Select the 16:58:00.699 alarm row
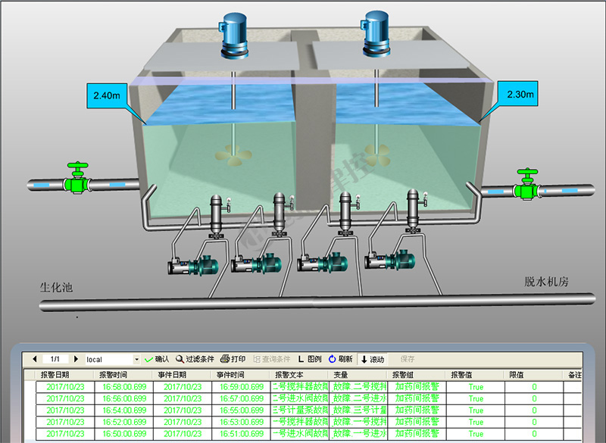The image size is (606, 443). coord(123,386)
